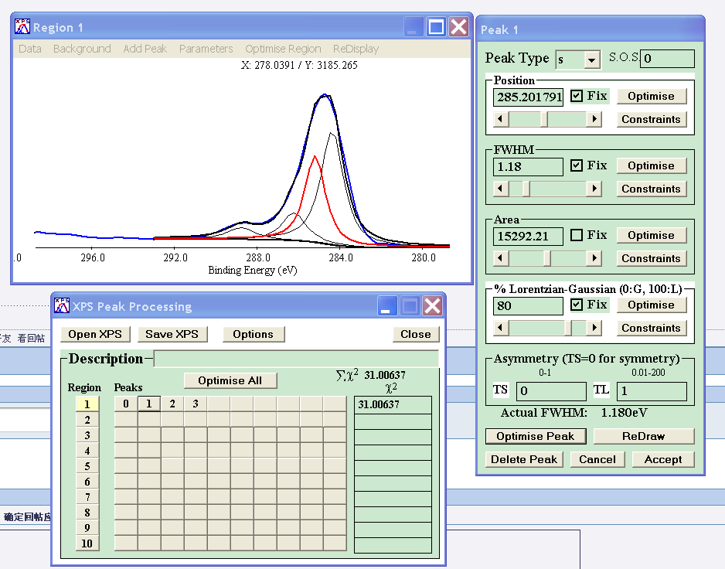Select peak 0 cell in Peaks row

(126, 404)
